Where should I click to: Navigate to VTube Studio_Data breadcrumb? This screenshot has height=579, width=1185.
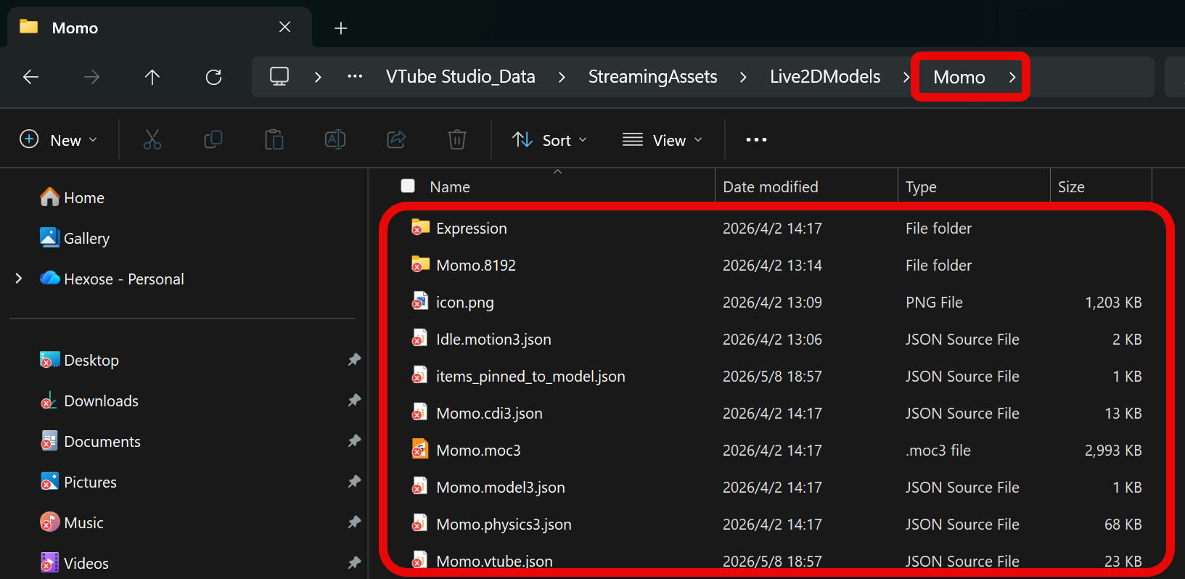tap(461, 77)
